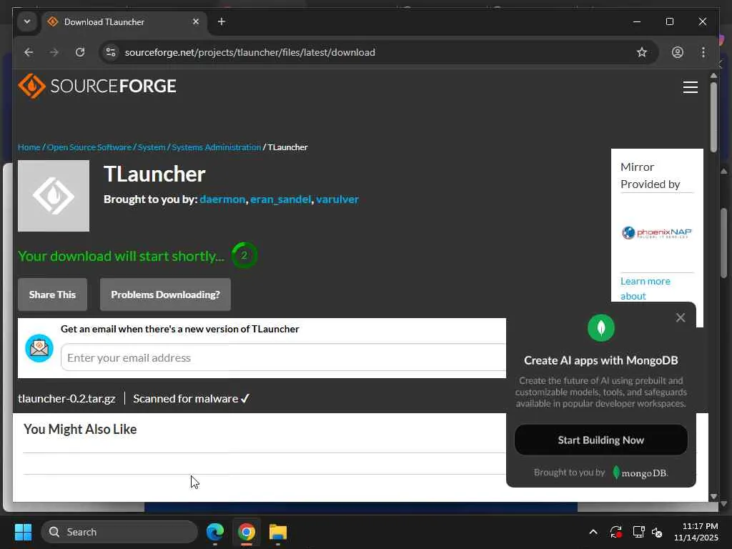Open the Chrome profile icon
The width and height of the screenshot is (732, 549).
(x=678, y=52)
